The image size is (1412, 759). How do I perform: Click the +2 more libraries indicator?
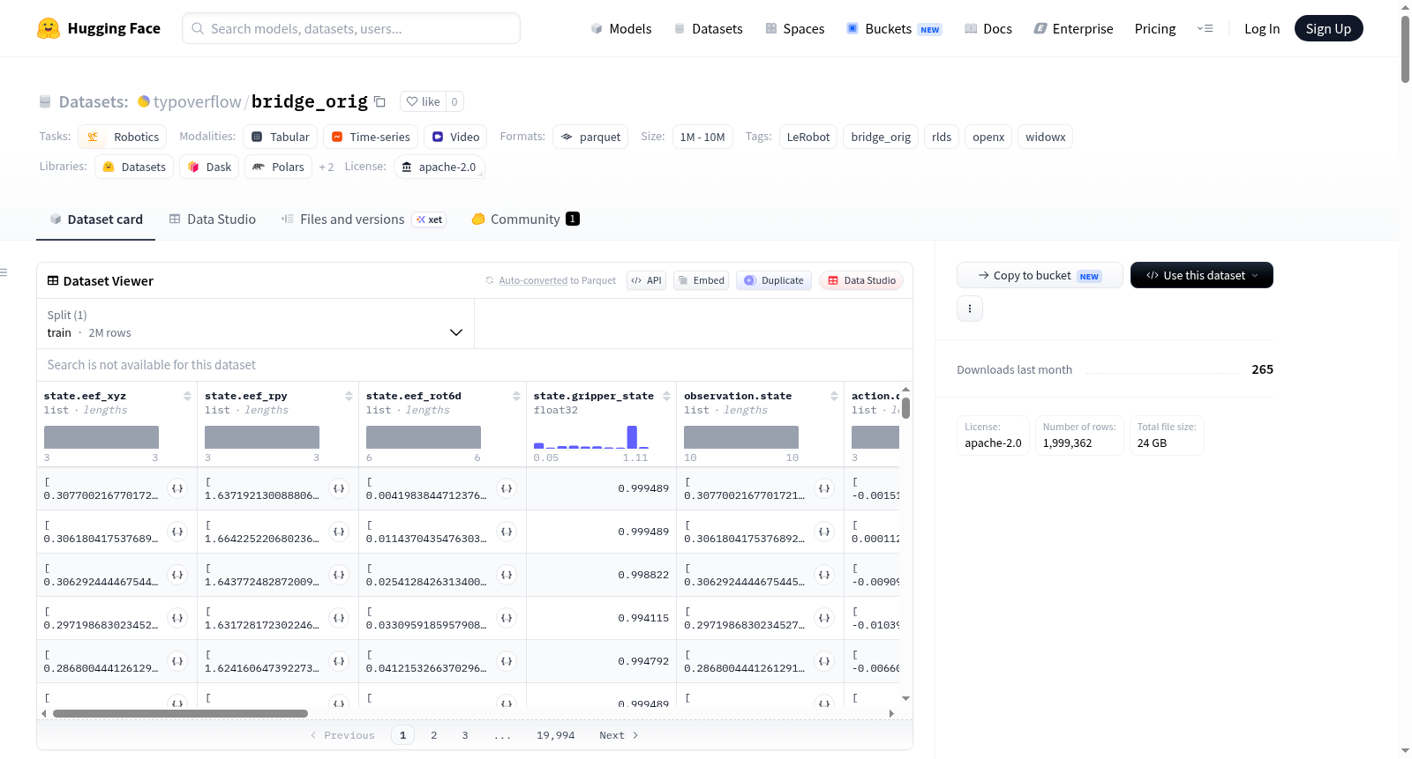[x=327, y=167]
